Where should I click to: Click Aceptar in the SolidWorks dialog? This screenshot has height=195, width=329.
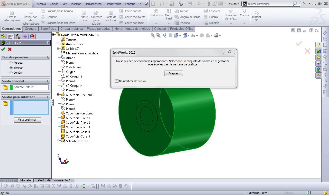click(x=173, y=73)
